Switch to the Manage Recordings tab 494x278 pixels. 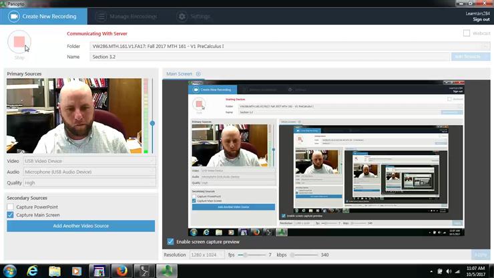(126, 16)
